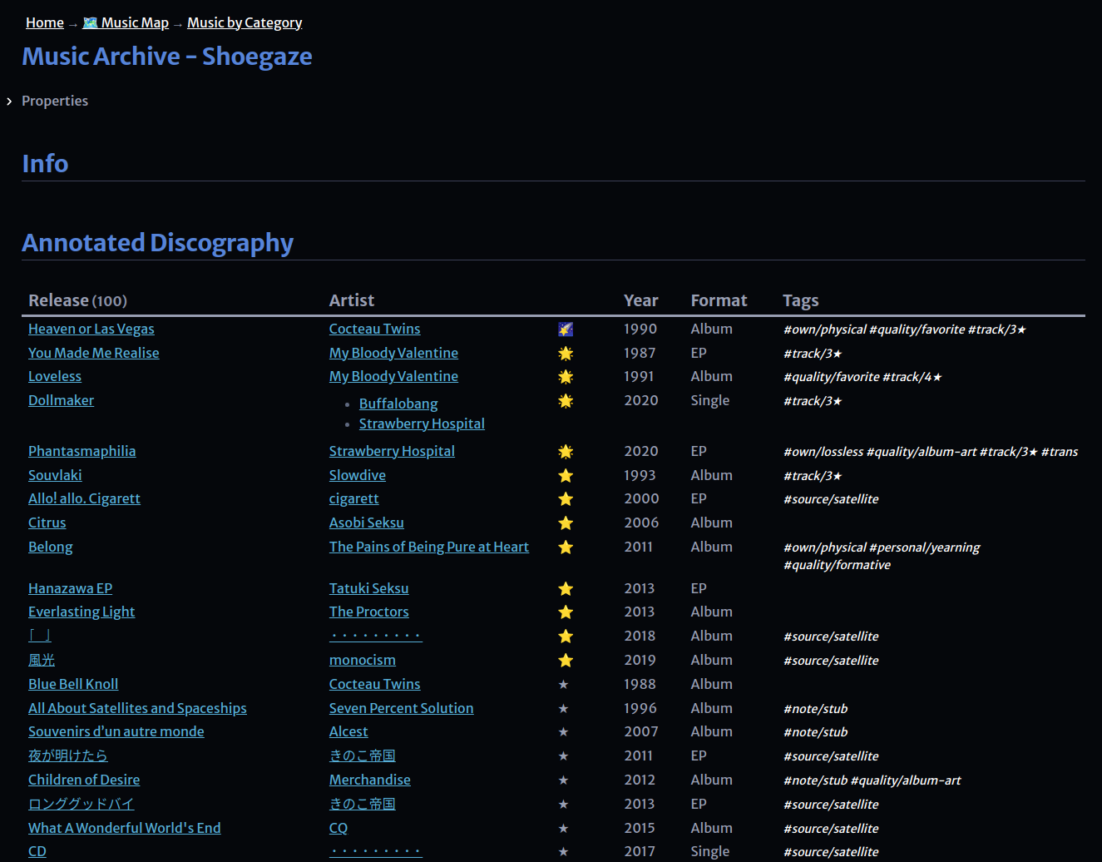
Task: Open Loveless release page
Action: pos(55,376)
